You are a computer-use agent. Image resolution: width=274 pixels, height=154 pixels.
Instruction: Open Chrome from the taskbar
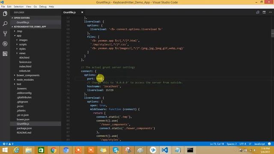(54, 150)
